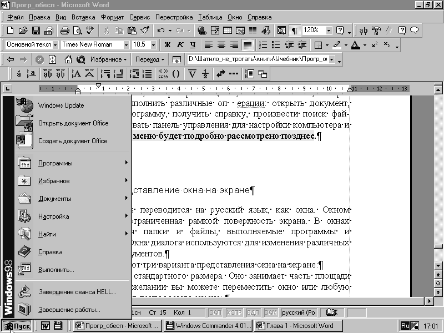Print the document with the printer icon
Screen dimensions: 444x333
coord(65,31)
